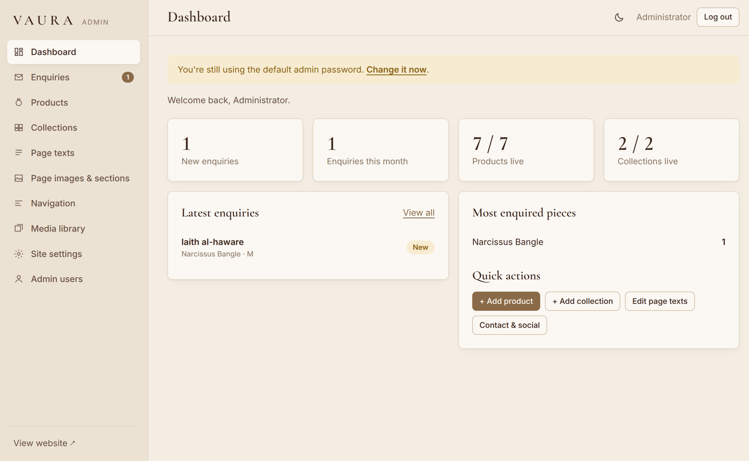This screenshot has width=749, height=461.
Task: Click the Collections live stat card
Action: point(671,150)
